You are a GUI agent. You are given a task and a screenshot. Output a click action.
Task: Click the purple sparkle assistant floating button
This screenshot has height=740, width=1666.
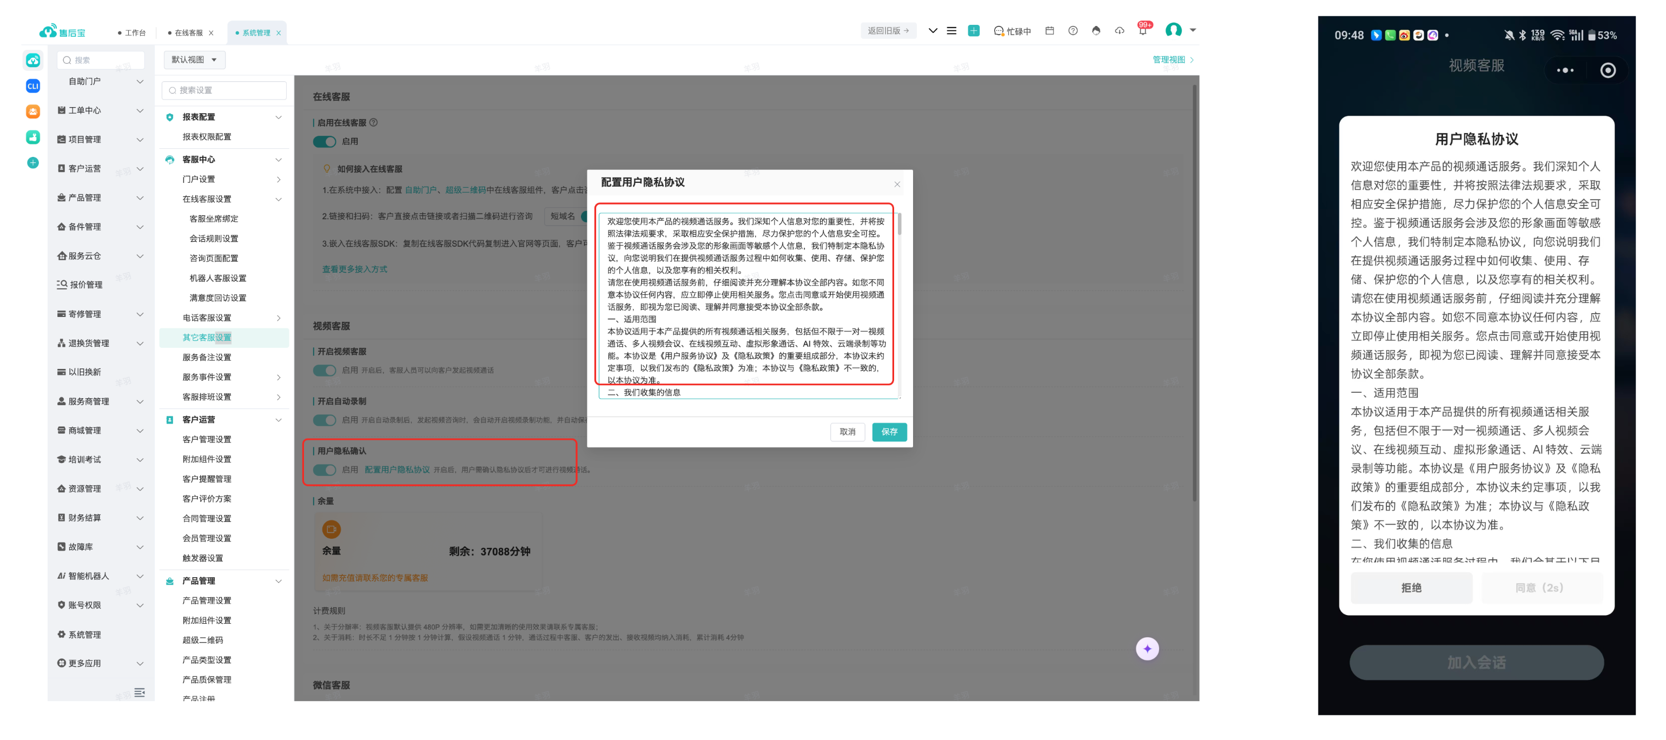[x=1147, y=648]
